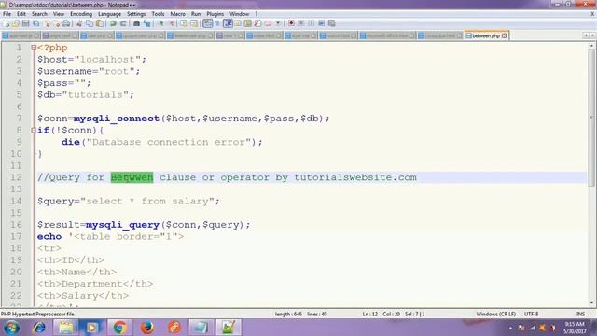Open the View menu

click(x=59, y=14)
